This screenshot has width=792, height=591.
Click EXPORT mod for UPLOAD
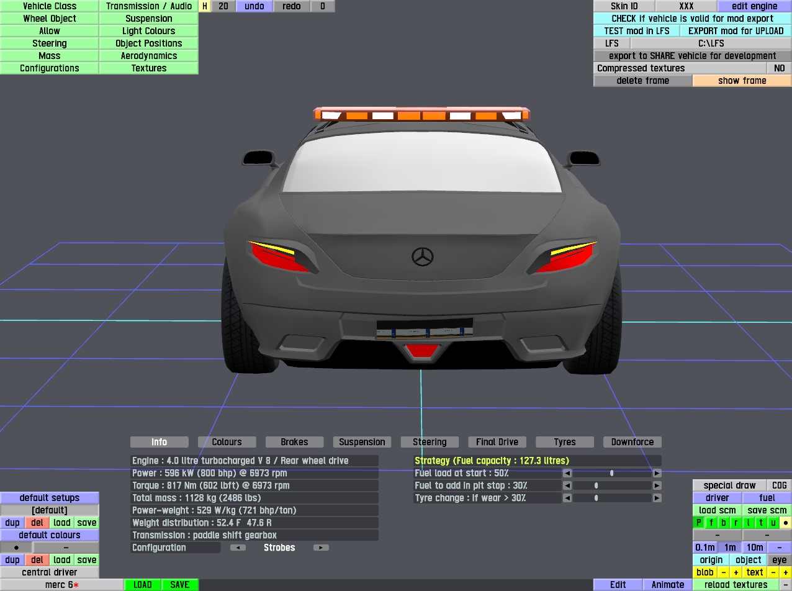point(736,31)
